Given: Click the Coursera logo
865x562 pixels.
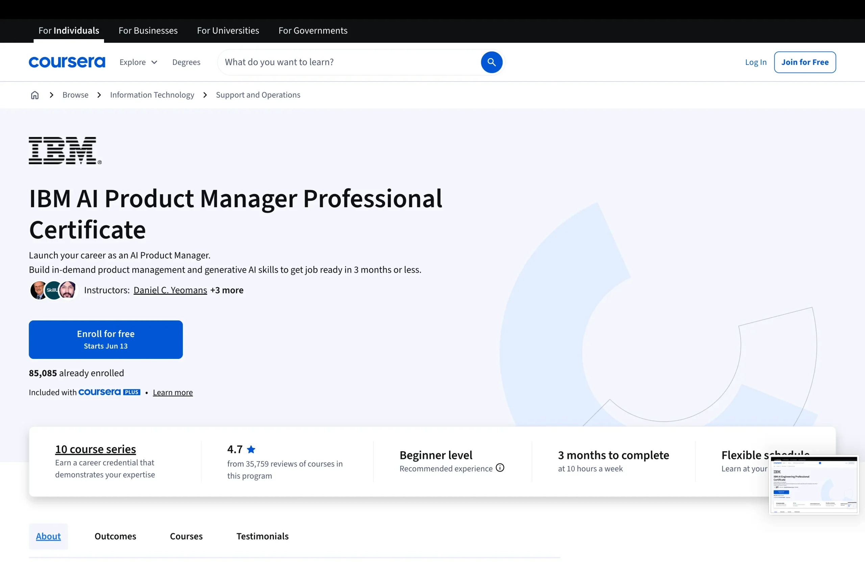Looking at the screenshot, I should pos(67,62).
